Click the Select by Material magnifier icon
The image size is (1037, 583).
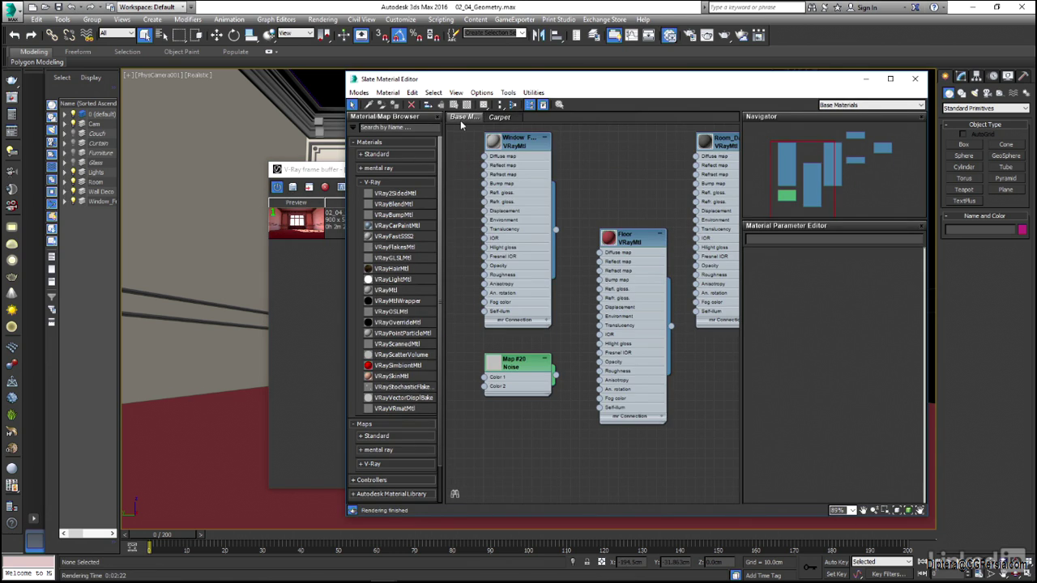click(559, 104)
